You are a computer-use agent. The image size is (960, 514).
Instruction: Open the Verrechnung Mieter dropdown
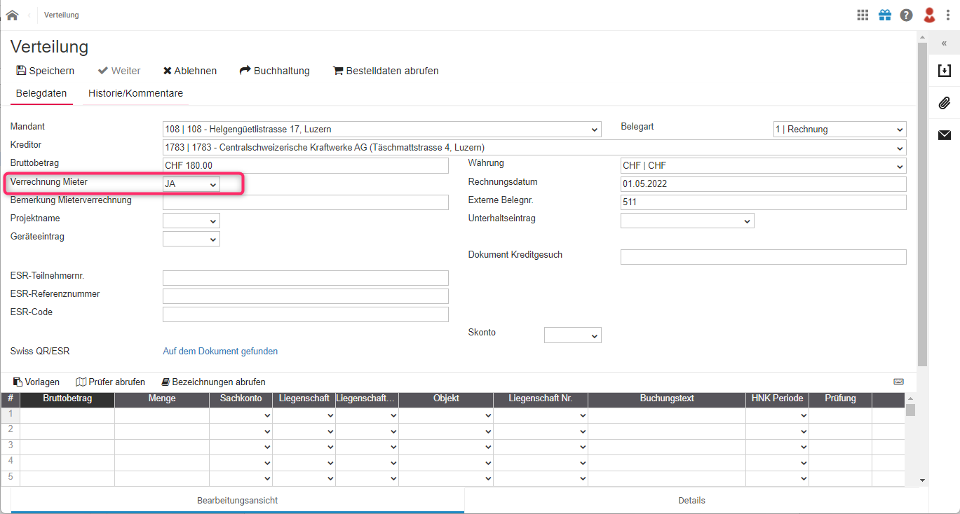pyautogui.click(x=191, y=184)
